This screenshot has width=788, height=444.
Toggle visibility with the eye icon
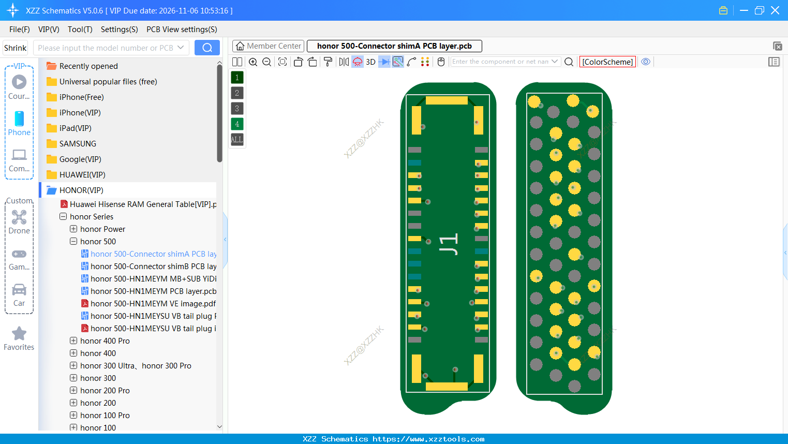coord(646,62)
